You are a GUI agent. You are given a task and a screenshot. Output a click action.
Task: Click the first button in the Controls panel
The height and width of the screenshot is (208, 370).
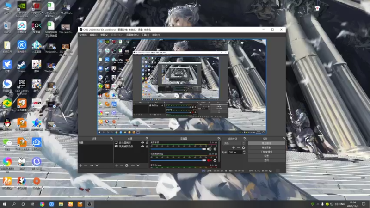(266, 143)
